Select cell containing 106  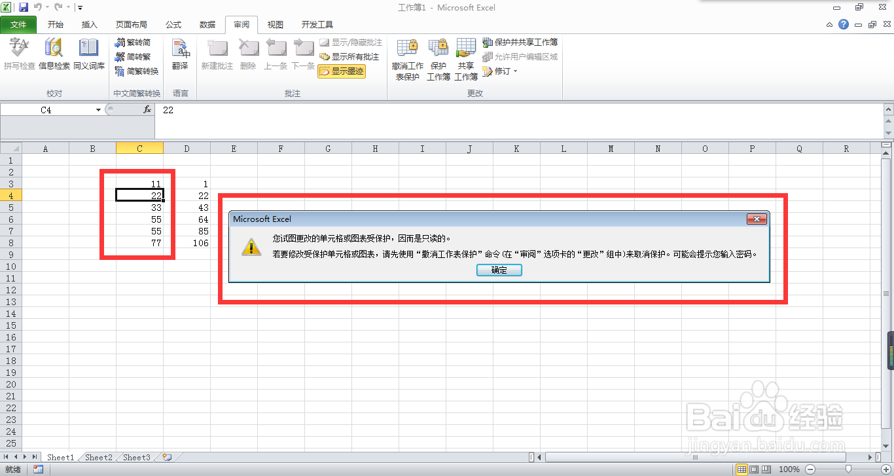click(187, 243)
